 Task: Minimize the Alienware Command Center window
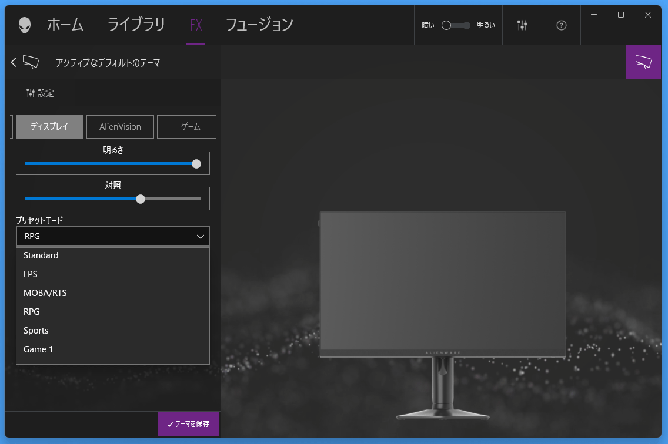pos(594,15)
